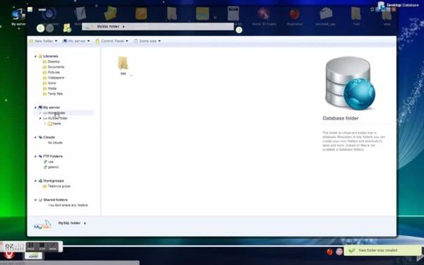The height and width of the screenshot is (265, 424).
Task: Expand the Home folder tree node
Action: tap(40, 113)
